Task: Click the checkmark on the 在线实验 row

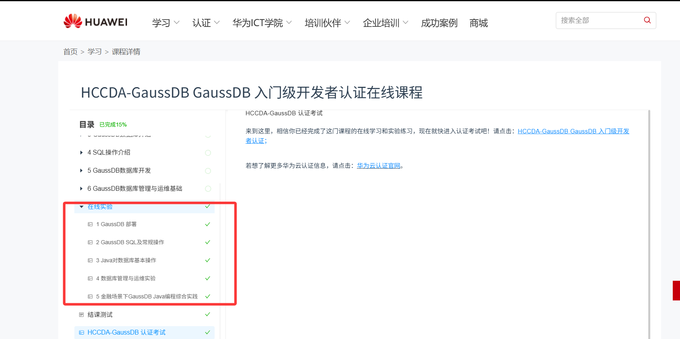Action: [208, 206]
